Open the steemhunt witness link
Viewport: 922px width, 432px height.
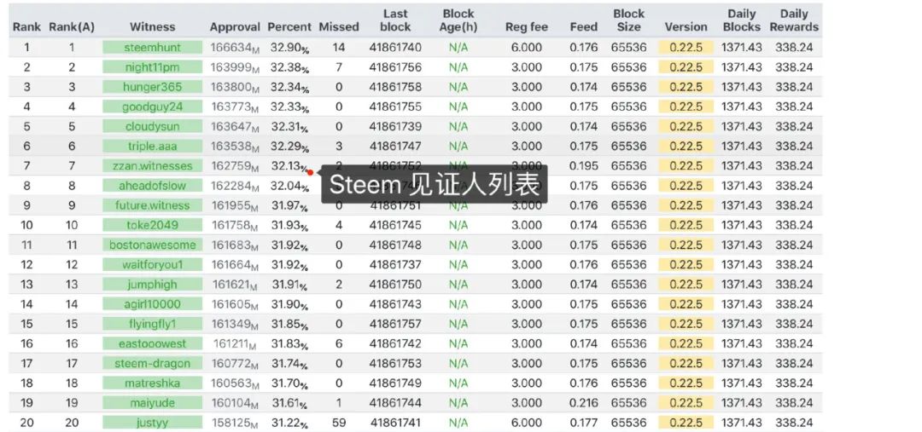tap(152, 48)
